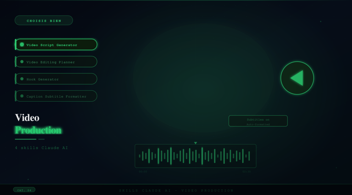Click the 00:00 start timestamp
The width and height of the screenshot is (352, 195).
pyautogui.click(x=143, y=171)
